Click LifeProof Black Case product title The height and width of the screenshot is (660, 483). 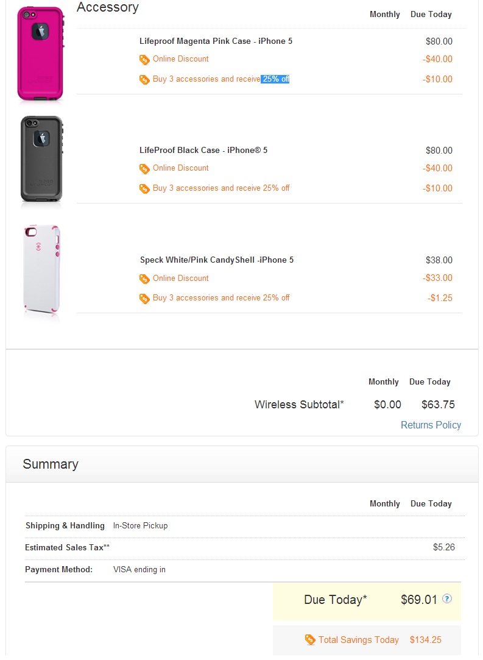pos(203,150)
